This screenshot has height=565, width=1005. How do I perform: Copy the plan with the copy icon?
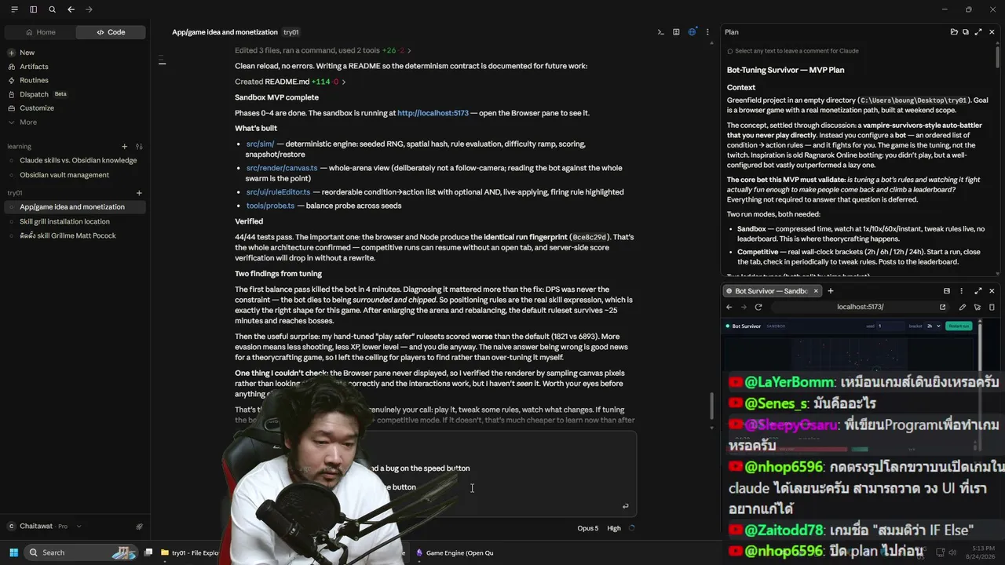966,32
